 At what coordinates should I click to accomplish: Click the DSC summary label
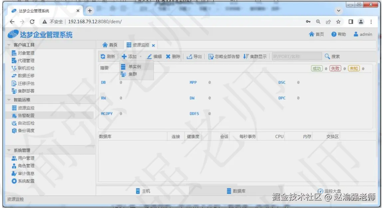tap(282, 83)
